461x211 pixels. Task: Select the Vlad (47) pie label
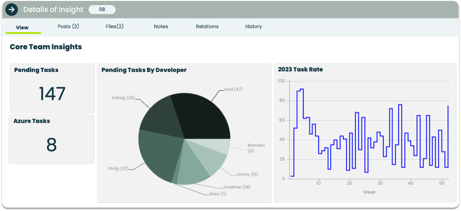coord(233,89)
